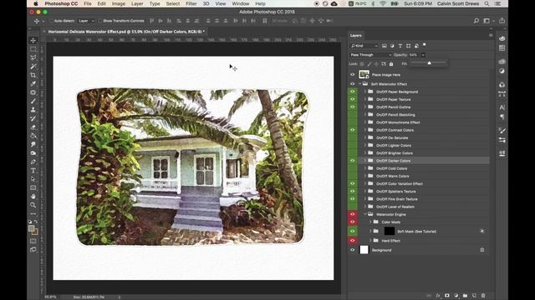Click the Soft Mask black mask thumbnail
Screen dimensions: 535x300
point(390,232)
